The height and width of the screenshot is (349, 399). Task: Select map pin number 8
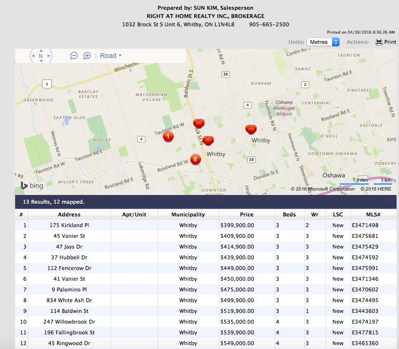point(195,159)
